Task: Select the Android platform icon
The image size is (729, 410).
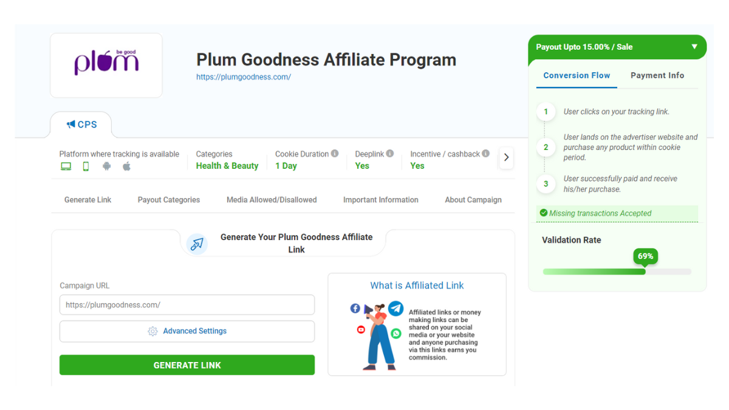Action: pyautogui.click(x=106, y=165)
